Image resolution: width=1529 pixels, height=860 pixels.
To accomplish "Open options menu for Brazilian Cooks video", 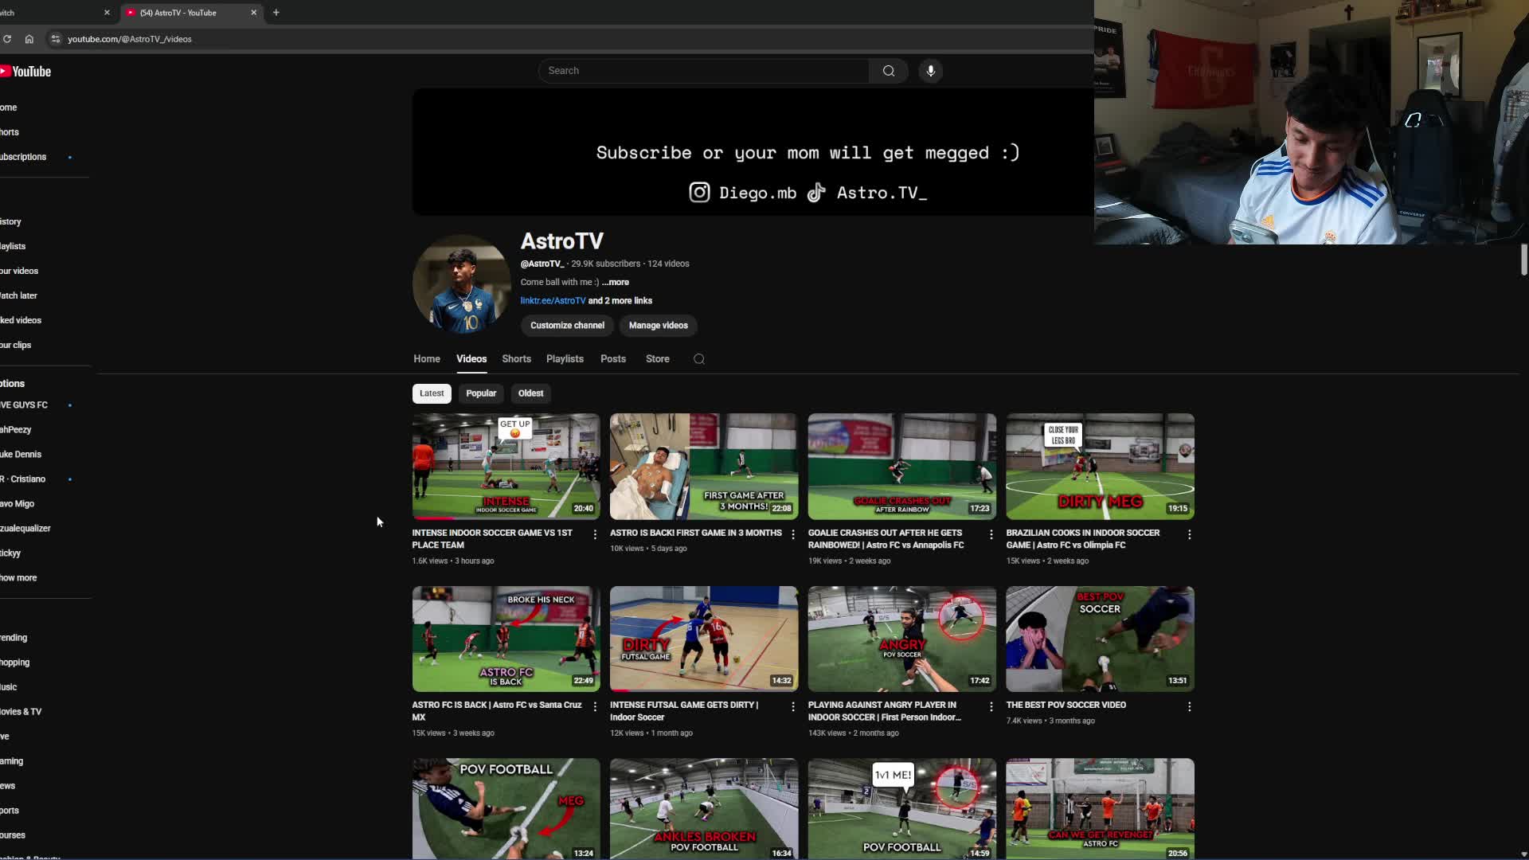I will [1189, 534].
